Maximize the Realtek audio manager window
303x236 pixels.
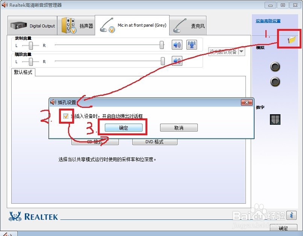click(x=283, y=5)
